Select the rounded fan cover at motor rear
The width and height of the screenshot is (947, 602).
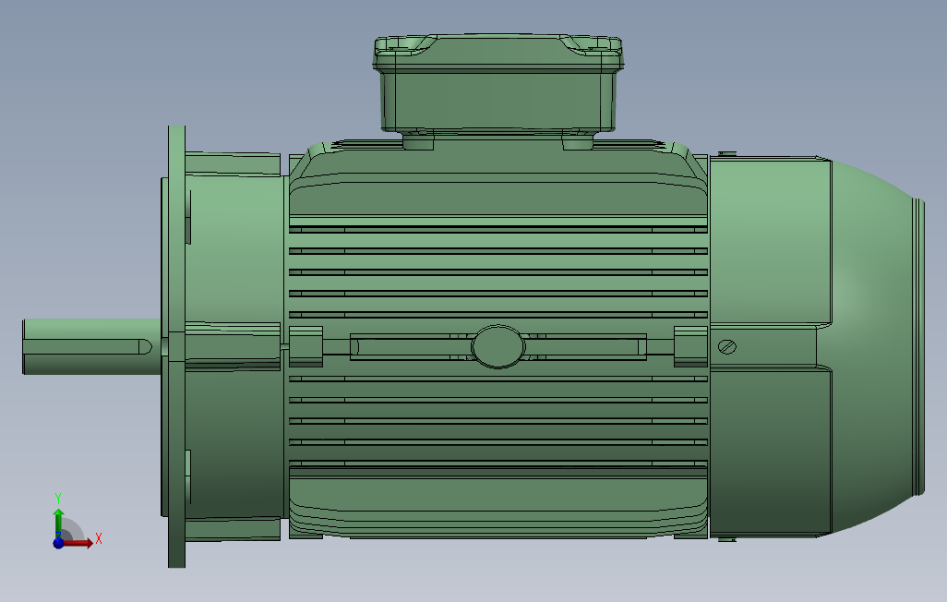pyautogui.click(x=817, y=346)
